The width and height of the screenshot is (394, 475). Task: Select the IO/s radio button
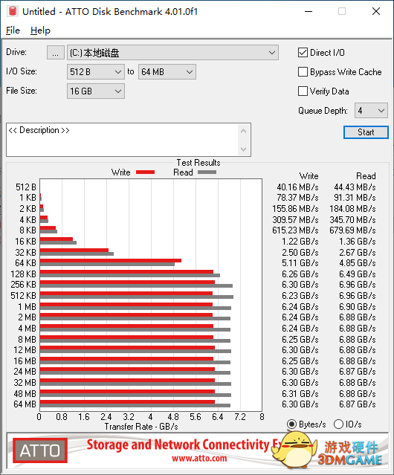(338, 424)
